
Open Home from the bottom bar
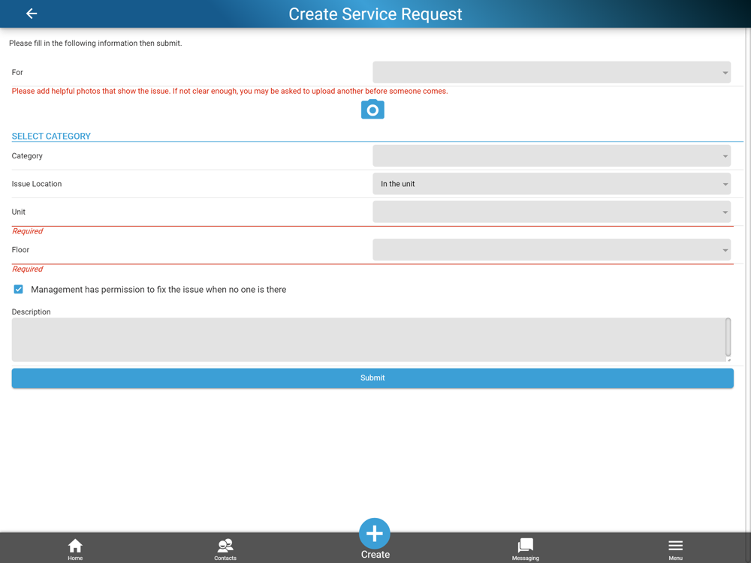coord(75,549)
